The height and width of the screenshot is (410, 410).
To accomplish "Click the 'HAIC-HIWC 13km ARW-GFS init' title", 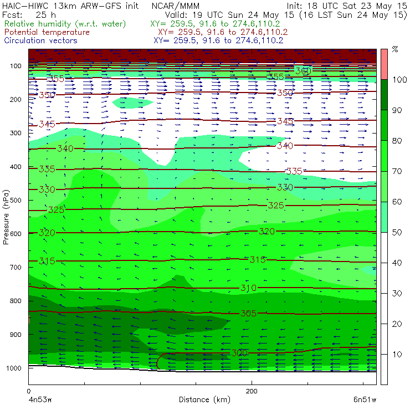I will tap(70, 6).
